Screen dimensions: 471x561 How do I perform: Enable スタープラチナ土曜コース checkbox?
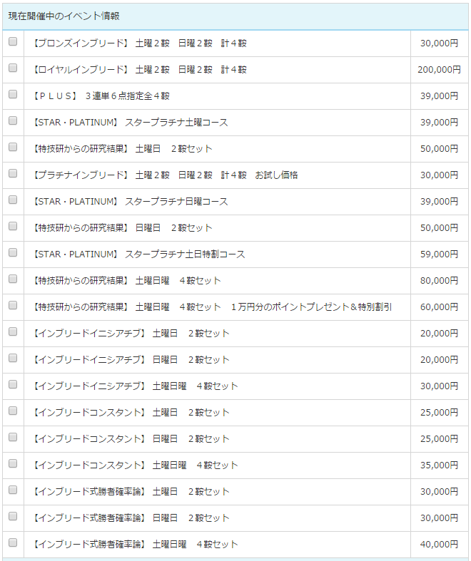click(x=13, y=120)
